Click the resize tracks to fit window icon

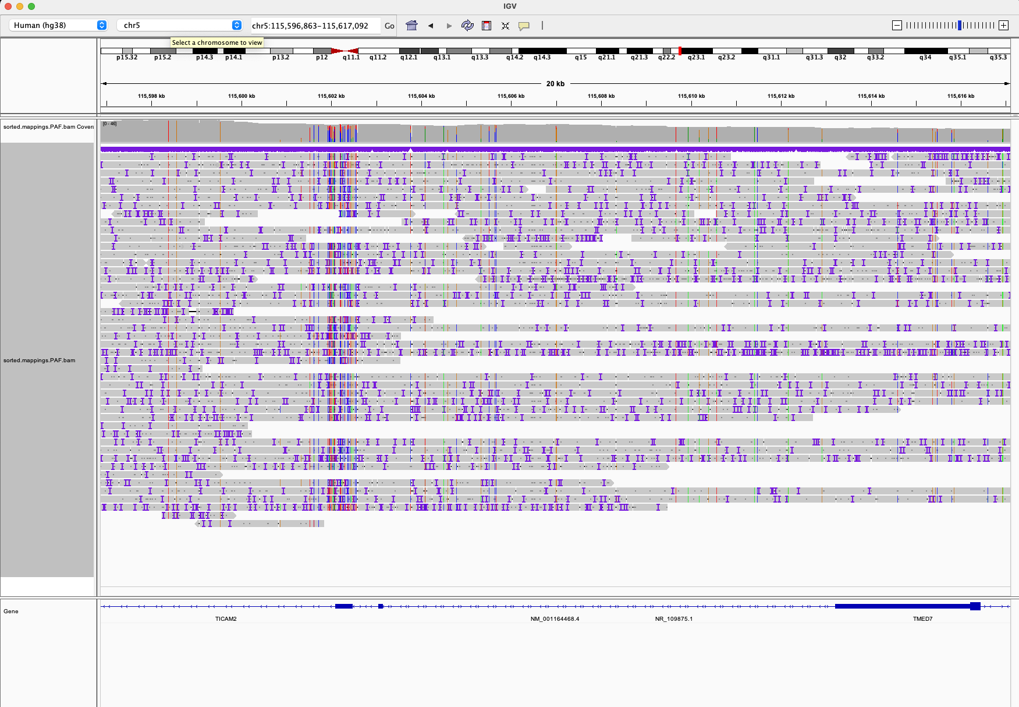point(505,25)
